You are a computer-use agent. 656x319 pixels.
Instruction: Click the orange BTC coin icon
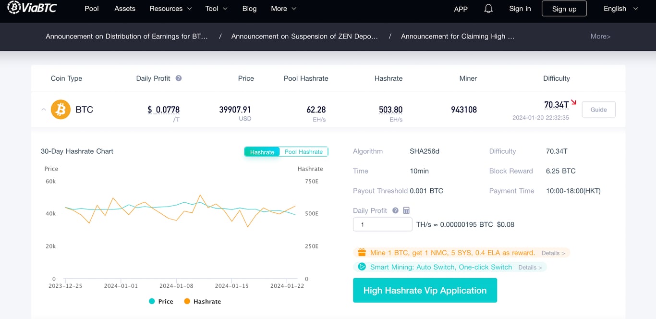[61, 110]
